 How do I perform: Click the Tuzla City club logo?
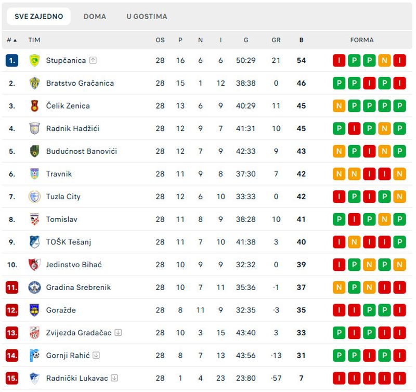coord(34,197)
